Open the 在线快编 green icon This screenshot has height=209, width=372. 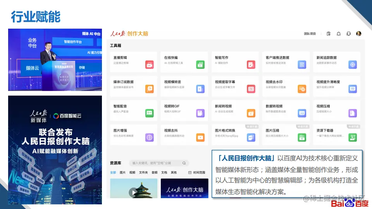pyautogui.click(x=200, y=65)
